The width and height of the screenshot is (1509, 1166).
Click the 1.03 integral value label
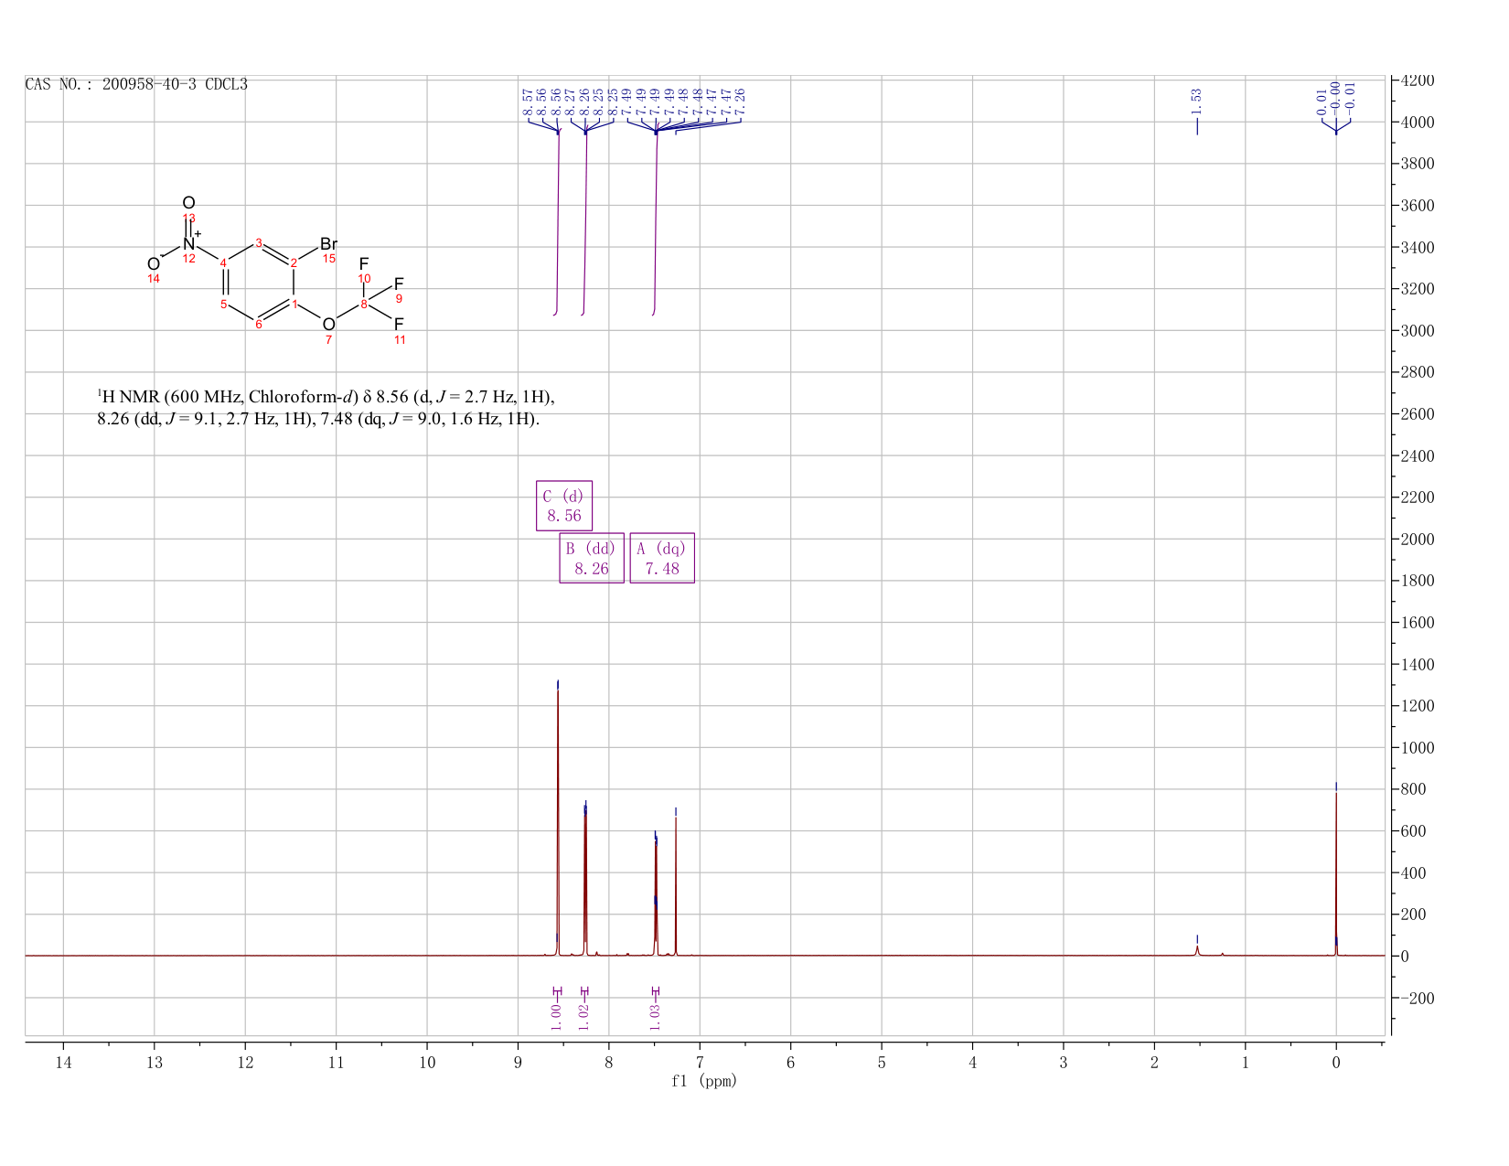[655, 1016]
